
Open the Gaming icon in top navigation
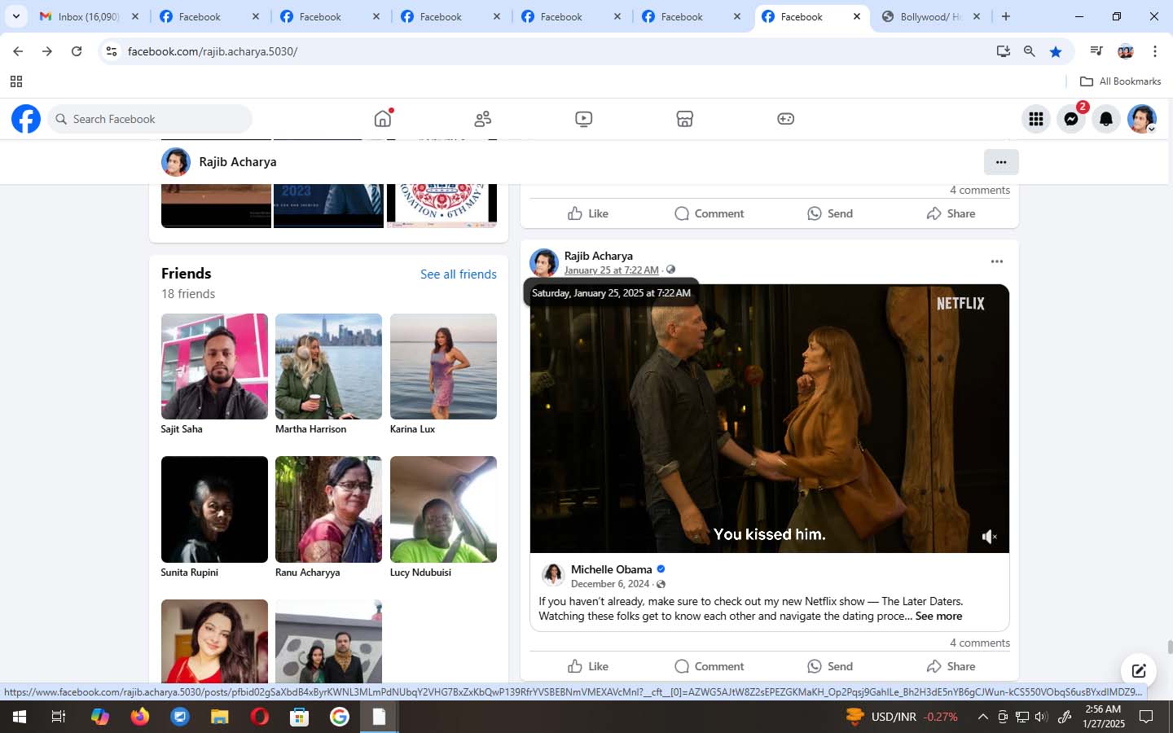(785, 119)
